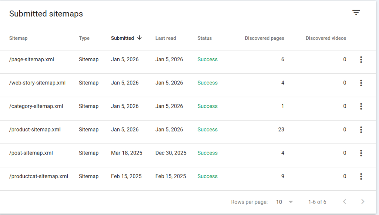Image resolution: width=379 pixels, height=215 pixels.
Task: Click the Status column header
Action: (204, 38)
